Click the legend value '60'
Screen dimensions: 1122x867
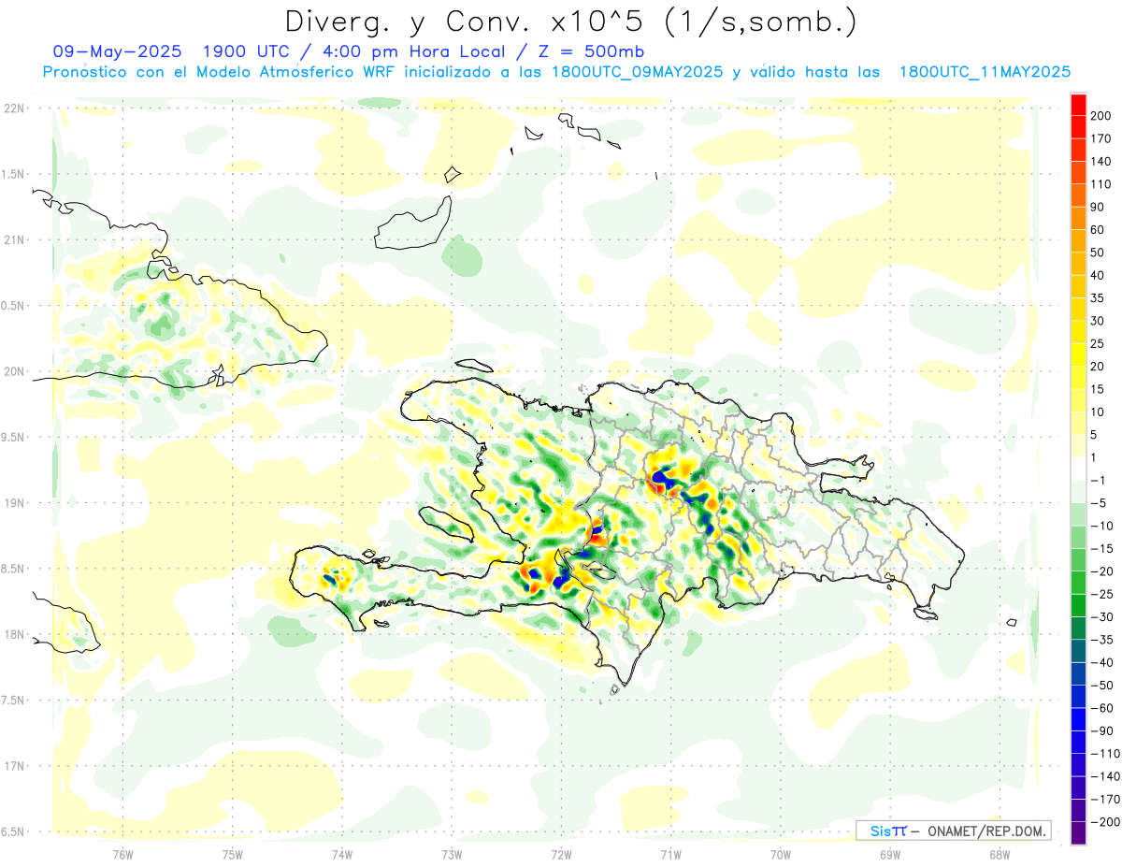point(1099,229)
